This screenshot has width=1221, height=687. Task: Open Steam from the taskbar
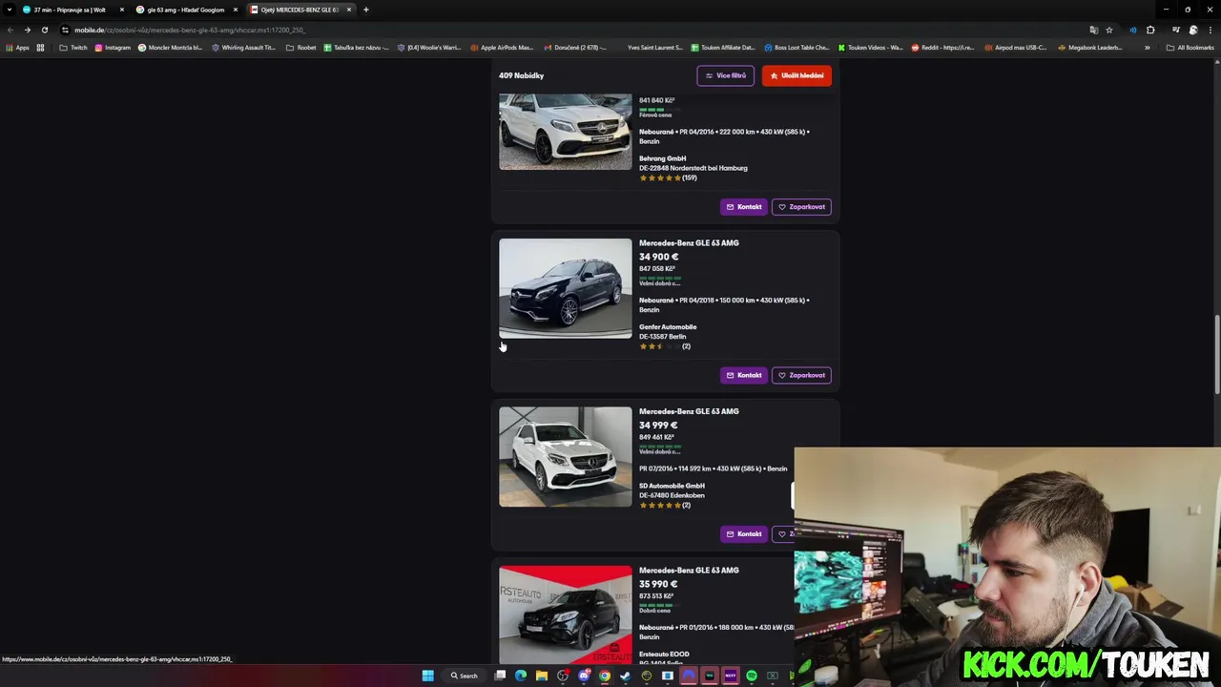(x=626, y=676)
